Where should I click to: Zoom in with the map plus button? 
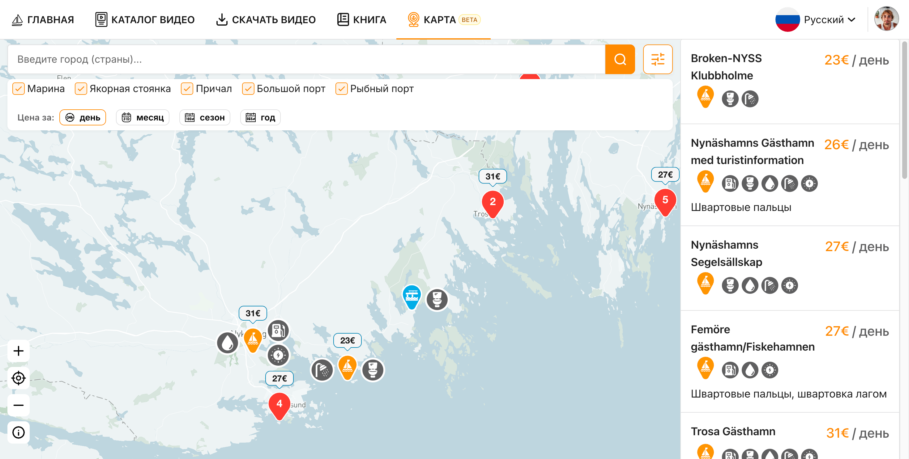18,351
